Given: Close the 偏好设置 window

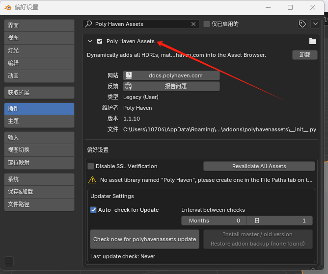Looking at the screenshot, I should pyautogui.click(x=313, y=7).
